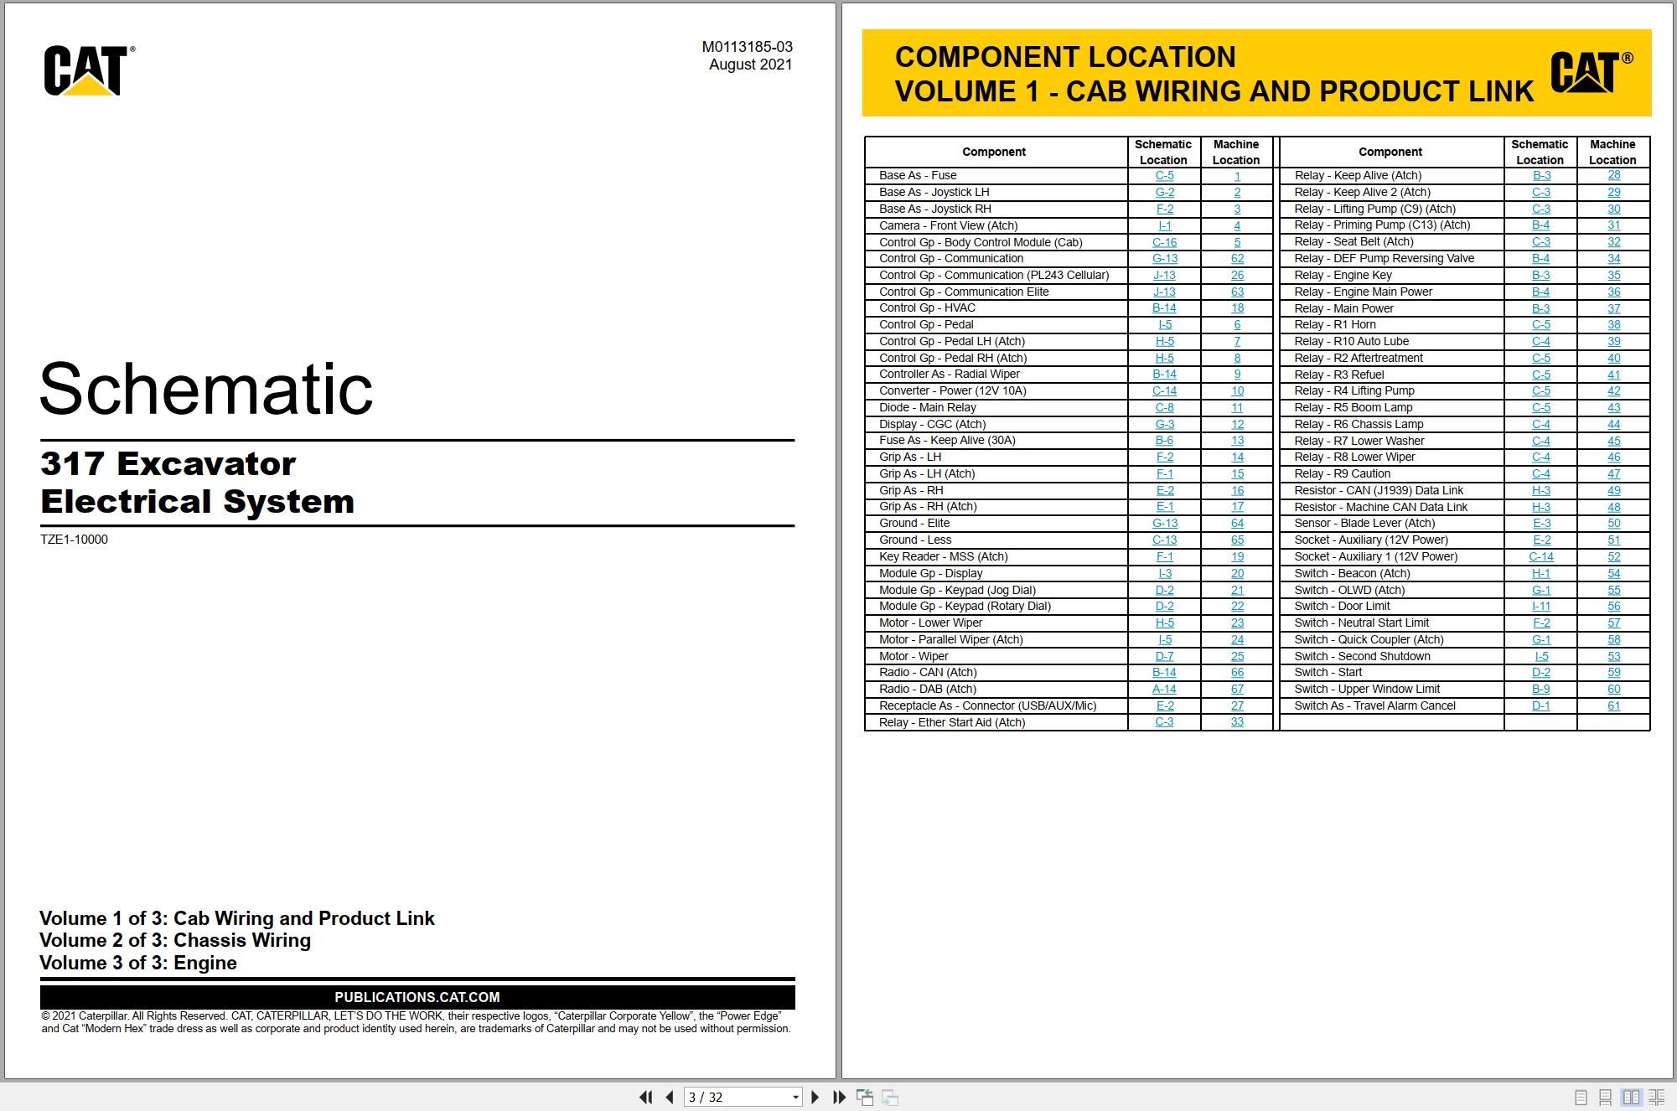The width and height of the screenshot is (1677, 1111).
Task: Click the 'Control Gp - Communication Elite' row label
Action: pos(964,292)
